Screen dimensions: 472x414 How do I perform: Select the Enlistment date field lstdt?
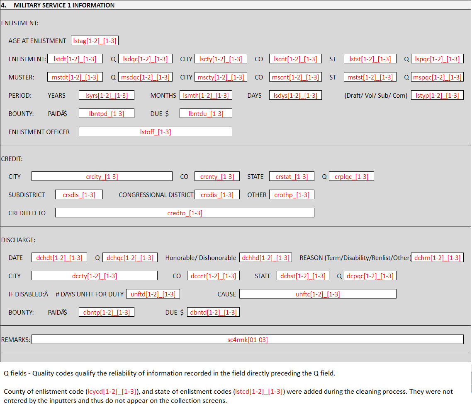click(75, 59)
